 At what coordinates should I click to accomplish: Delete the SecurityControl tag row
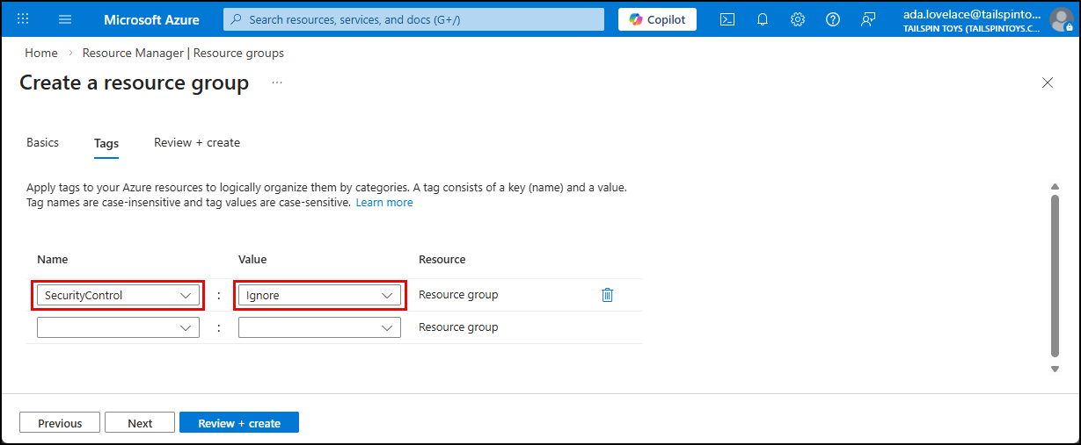click(x=607, y=295)
